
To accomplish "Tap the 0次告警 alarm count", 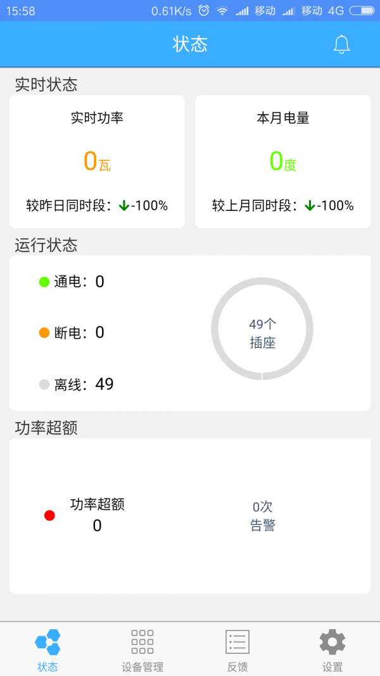I will (262, 516).
